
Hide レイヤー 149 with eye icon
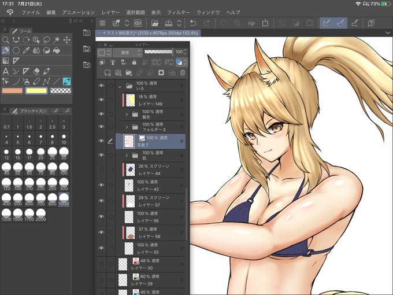coord(101,100)
